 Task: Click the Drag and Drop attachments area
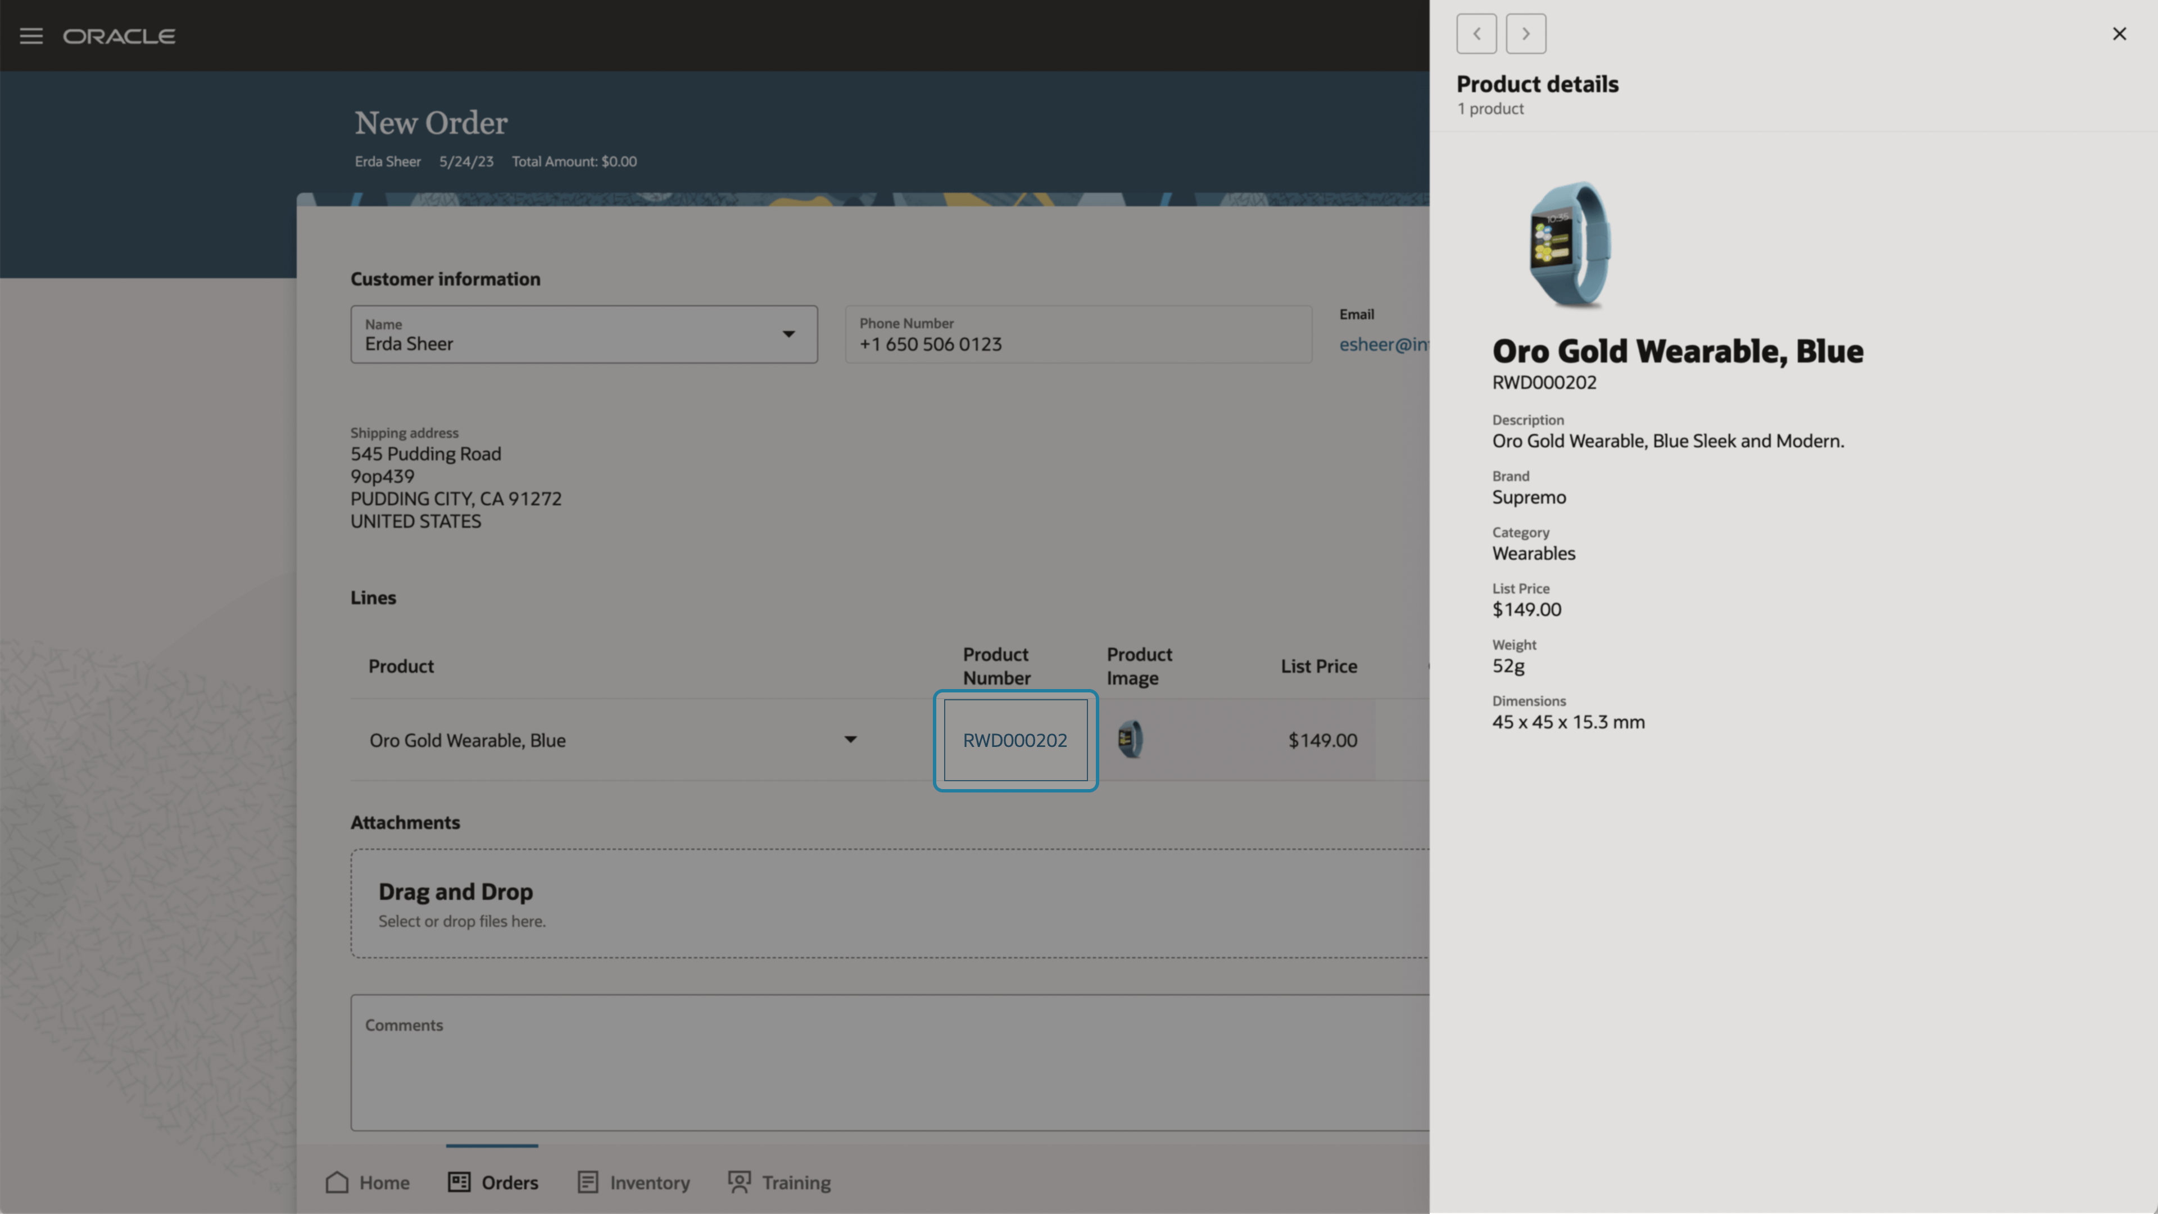pos(888,904)
